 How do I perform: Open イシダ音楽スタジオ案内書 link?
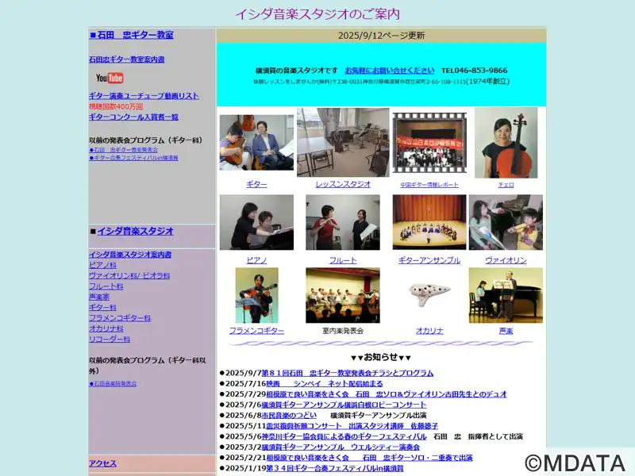click(130, 255)
